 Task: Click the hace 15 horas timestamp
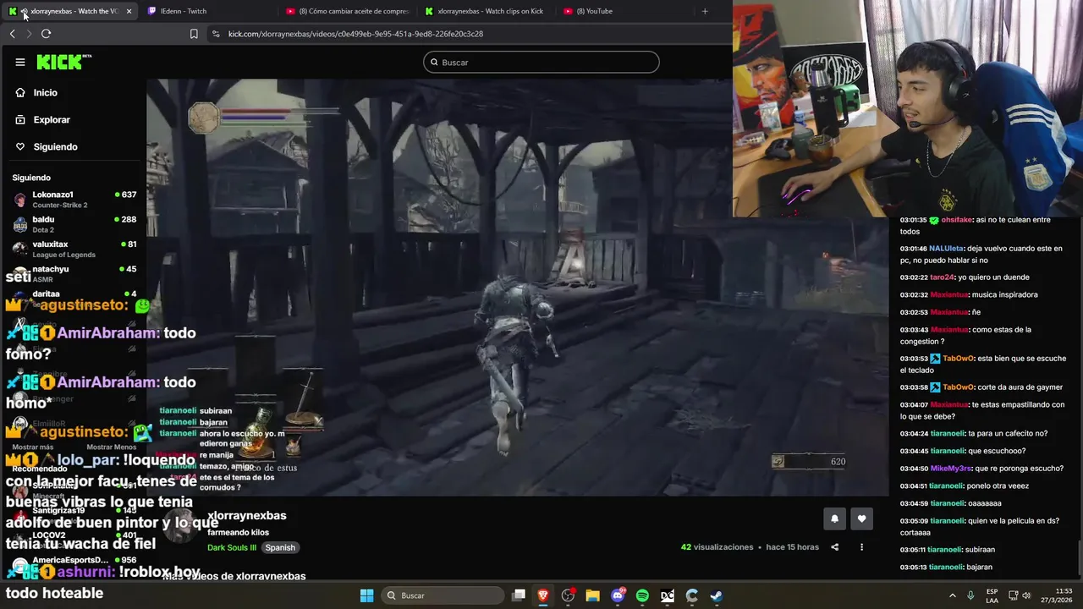(793, 547)
